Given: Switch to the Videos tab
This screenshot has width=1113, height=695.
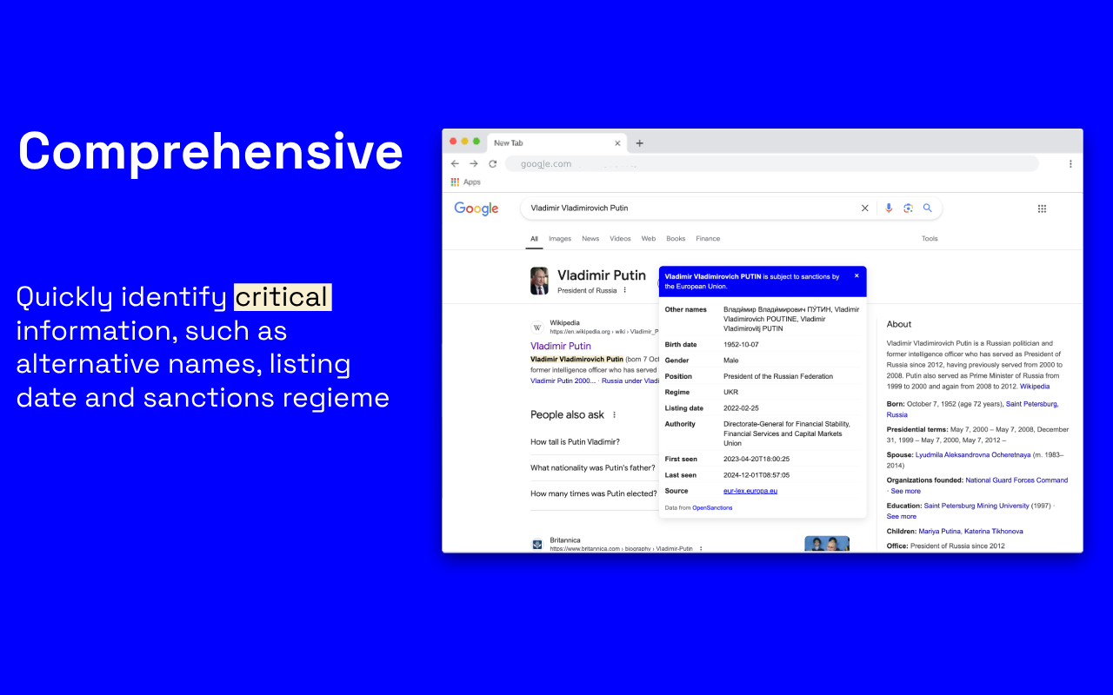Looking at the screenshot, I should tap(620, 239).
